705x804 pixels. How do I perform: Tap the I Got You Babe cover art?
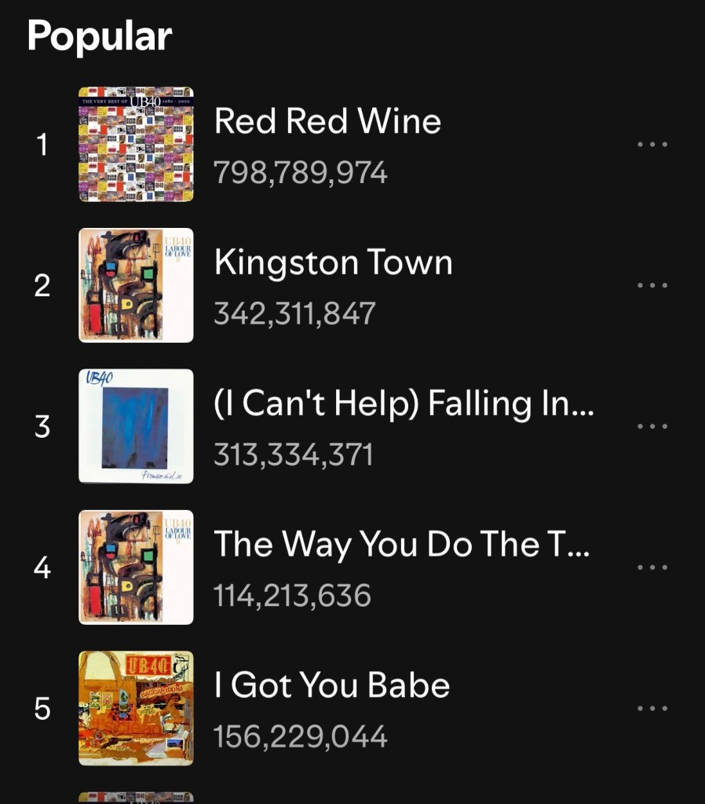(136, 708)
